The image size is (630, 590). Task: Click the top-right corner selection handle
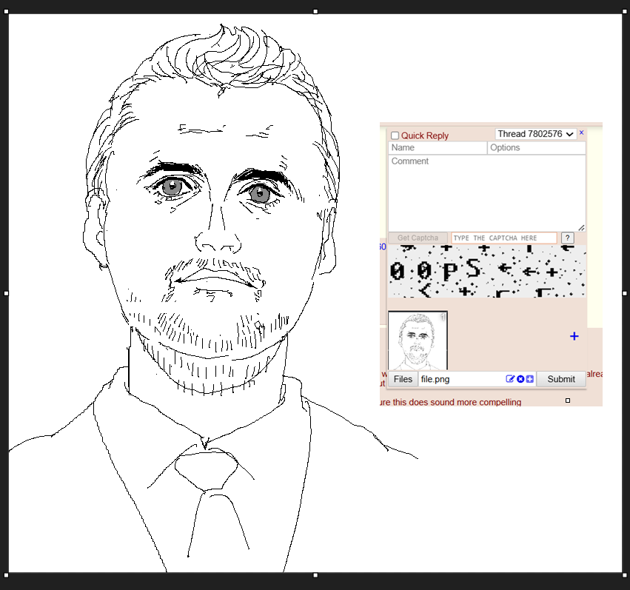click(625, 11)
